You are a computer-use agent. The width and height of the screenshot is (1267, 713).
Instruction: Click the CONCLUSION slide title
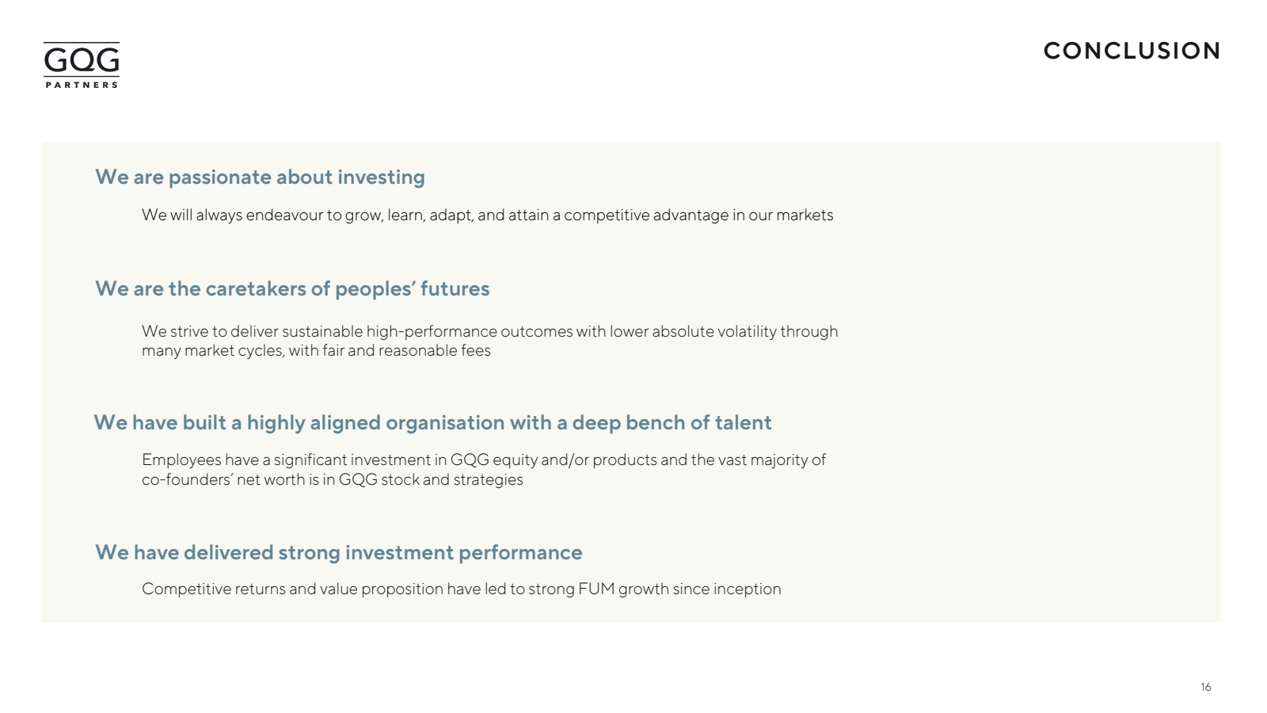tap(1132, 51)
